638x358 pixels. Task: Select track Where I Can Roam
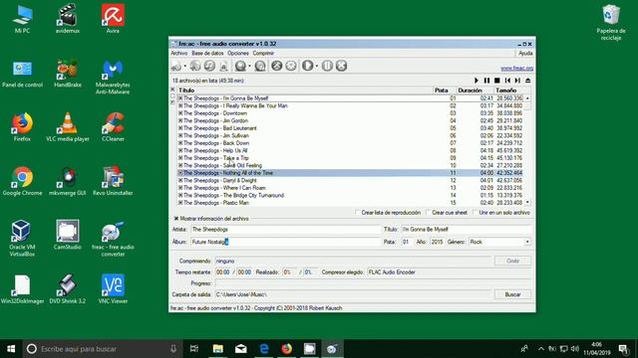[350, 188]
